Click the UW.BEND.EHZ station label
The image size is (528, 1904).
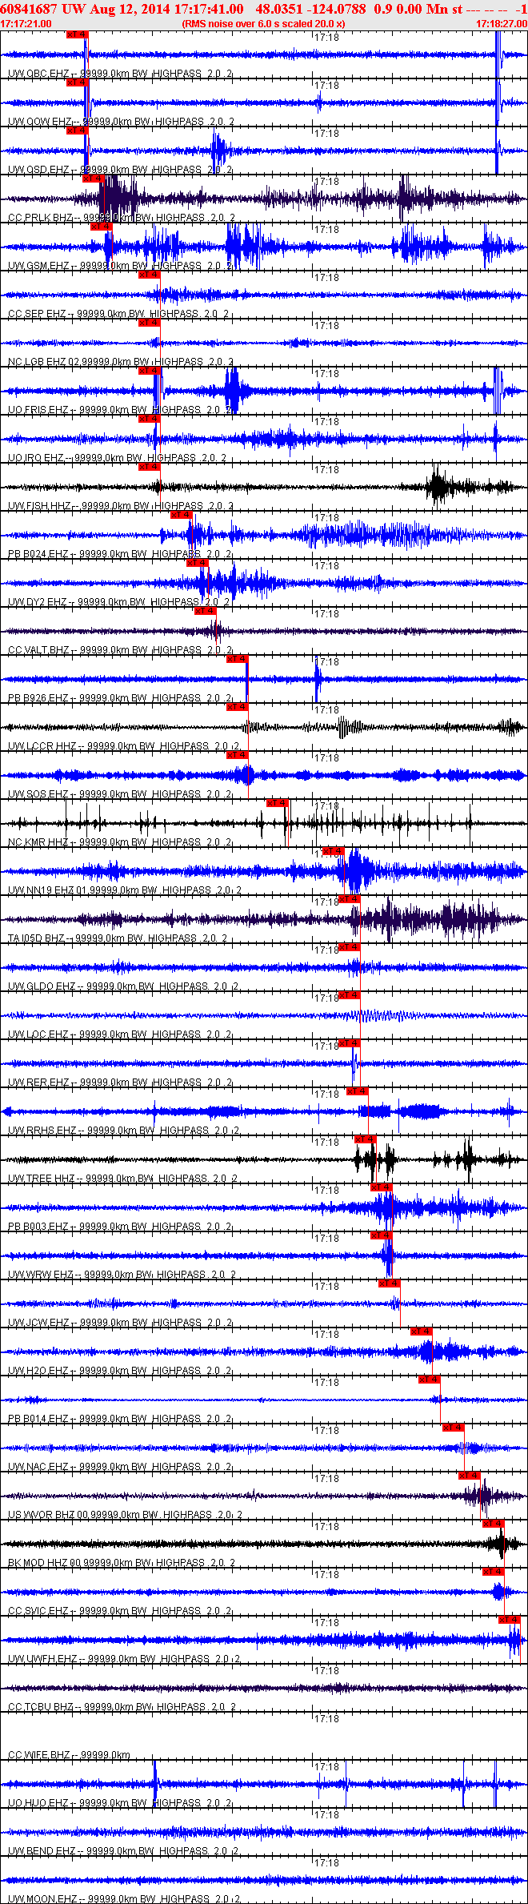(43, 1851)
